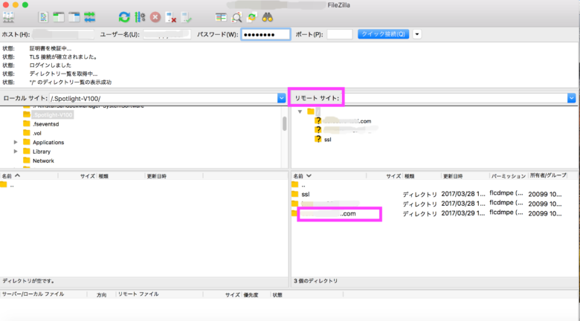The image size is (580, 321).
Task: Refresh the file and folder lists
Action: [124, 17]
